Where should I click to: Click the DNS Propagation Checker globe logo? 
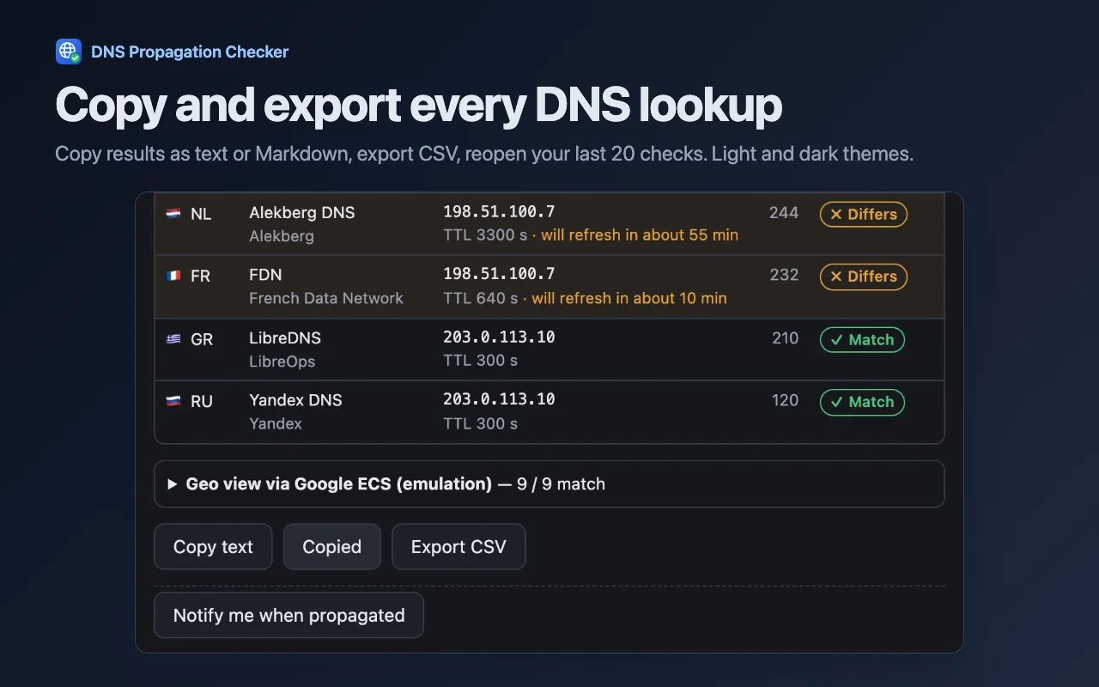[69, 52]
